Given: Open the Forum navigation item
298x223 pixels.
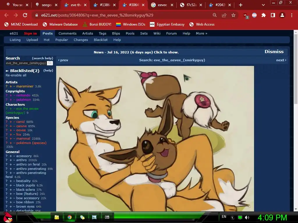Looking at the screenshot, I should [171, 33].
